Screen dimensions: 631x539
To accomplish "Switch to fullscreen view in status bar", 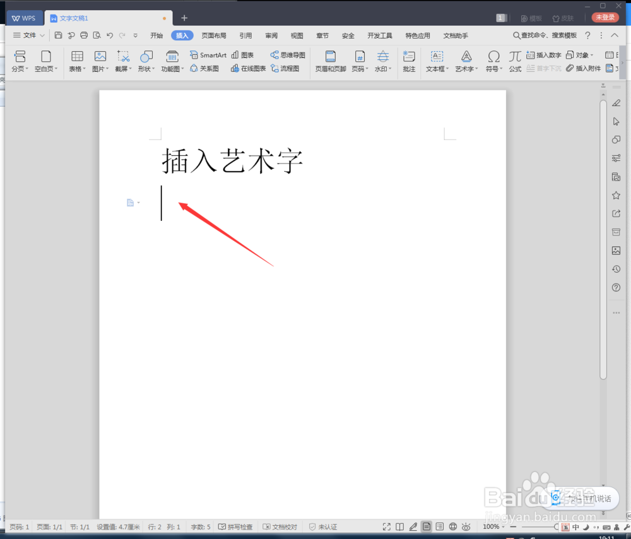I will pos(386,526).
